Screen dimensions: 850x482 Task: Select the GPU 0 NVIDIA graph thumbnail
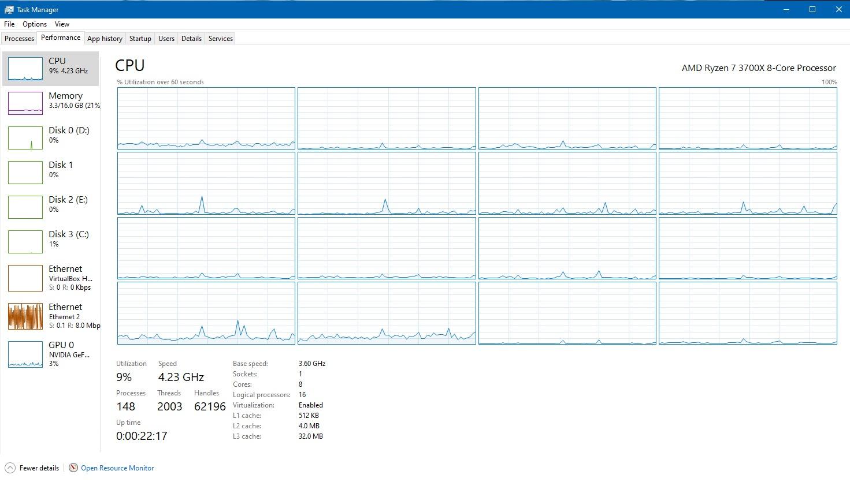(25, 354)
